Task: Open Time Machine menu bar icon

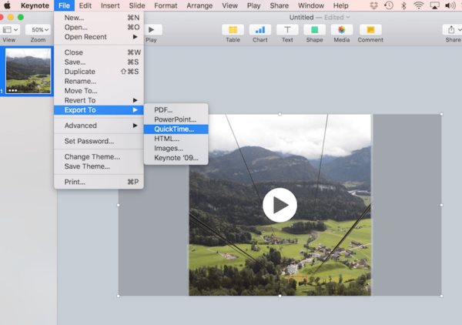Action: [x=389, y=5]
